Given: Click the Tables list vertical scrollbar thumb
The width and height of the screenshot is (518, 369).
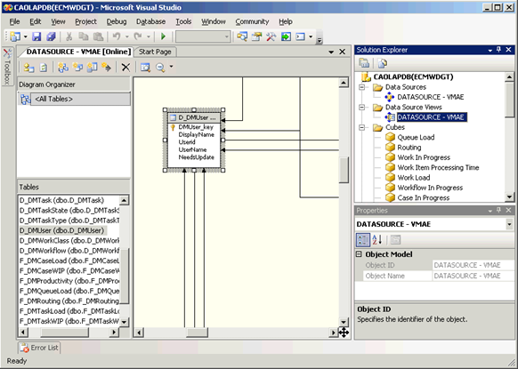Looking at the screenshot, I should tap(125, 276).
